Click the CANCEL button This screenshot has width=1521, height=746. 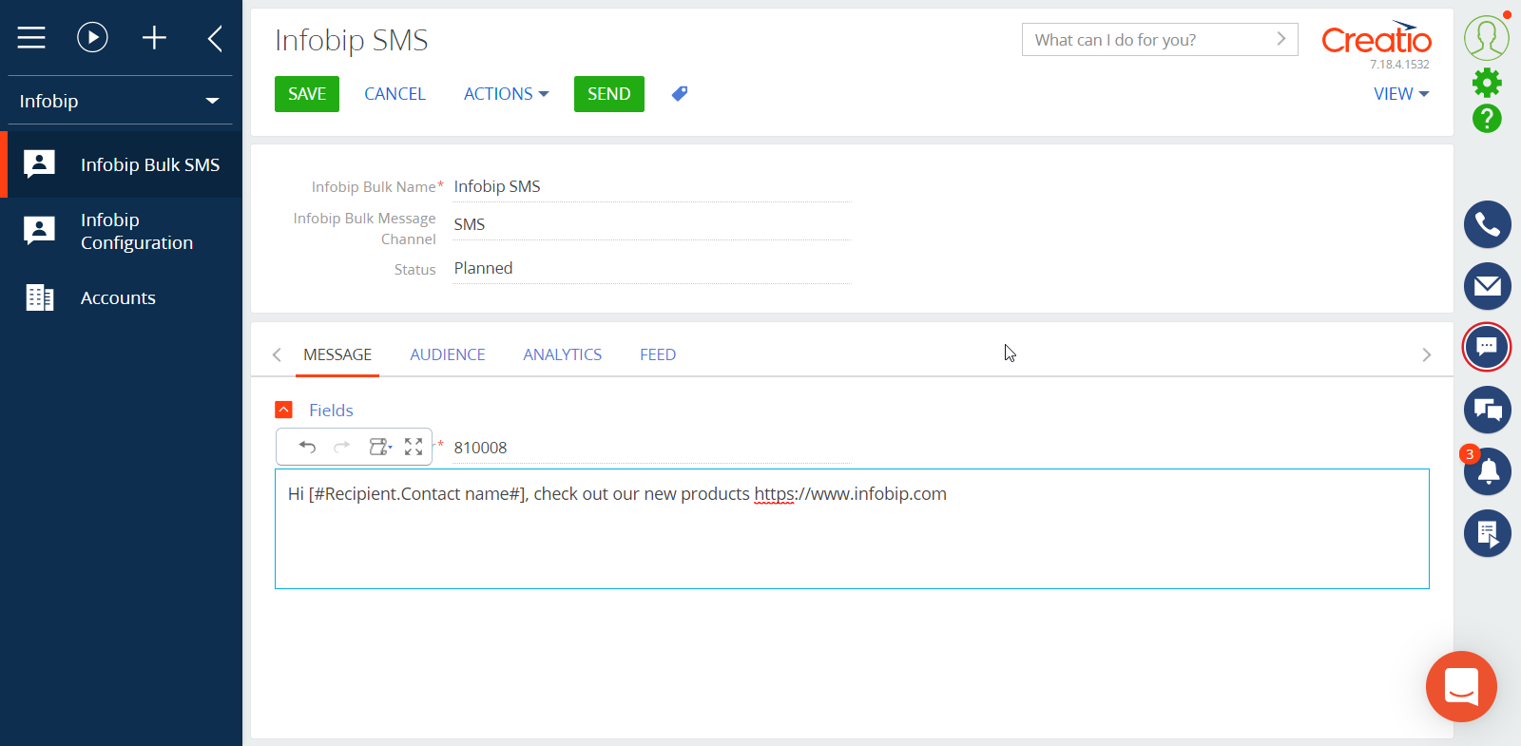(x=395, y=94)
